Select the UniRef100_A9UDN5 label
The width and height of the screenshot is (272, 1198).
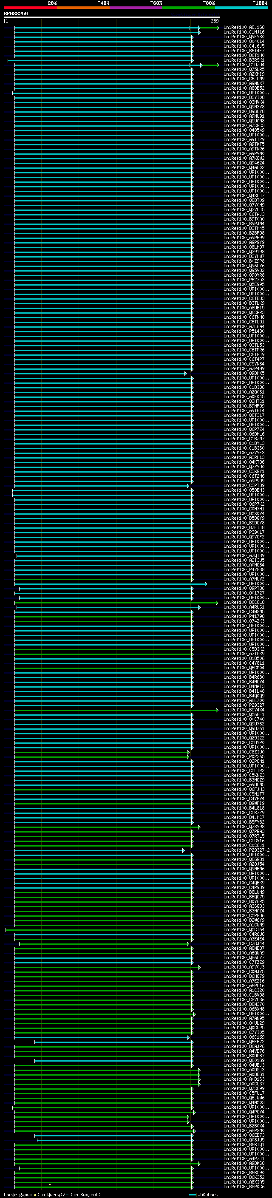pyautogui.click(x=244, y=785)
